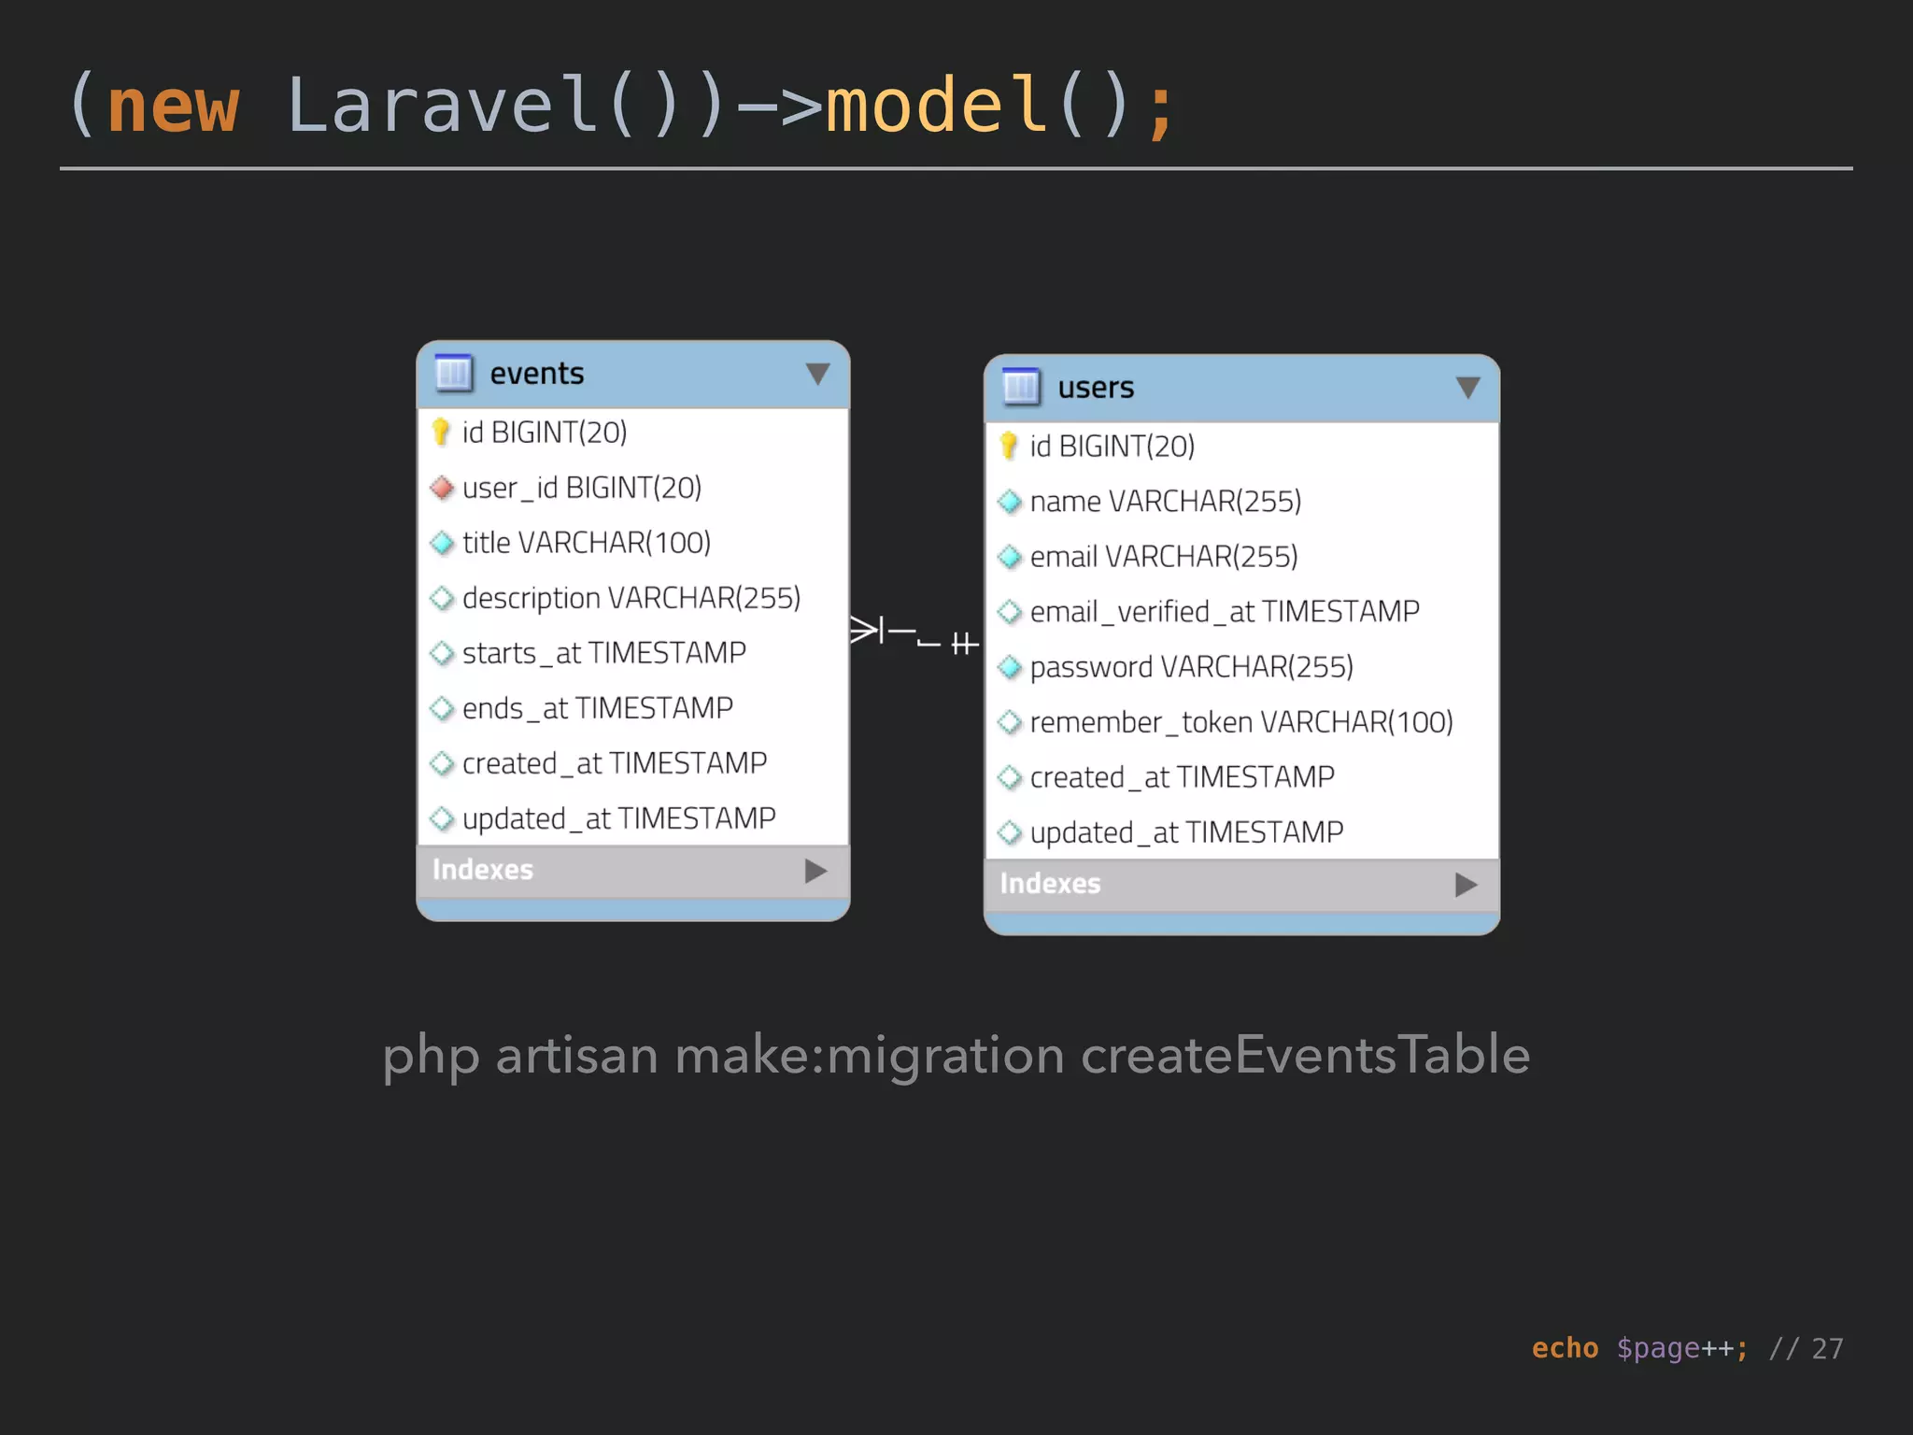Click the diamond icon beside password VARCHAR(255)

(x=1010, y=667)
